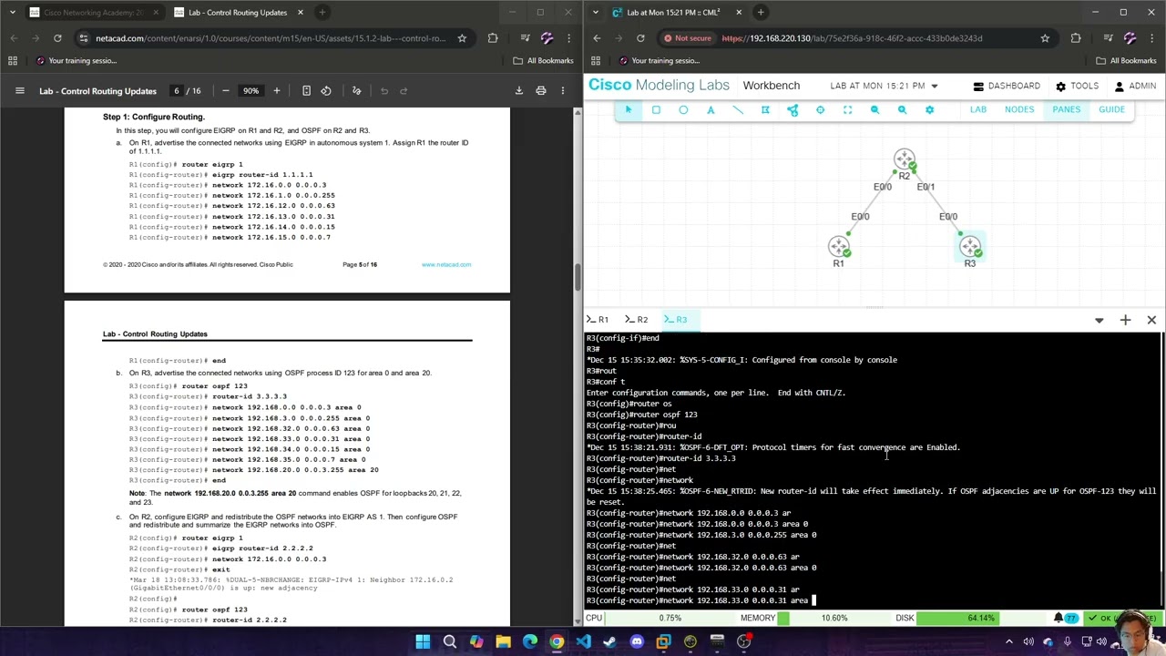
Task: Click the R3 router node on canvas
Action: pyautogui.click(x=969, y=247)
